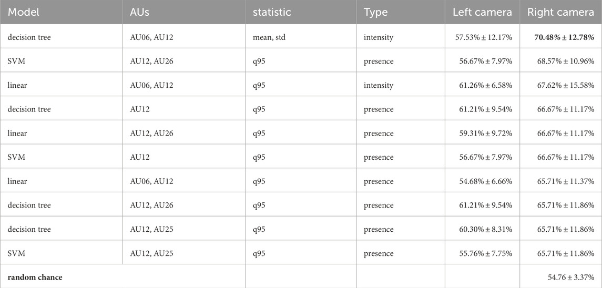Image resolution: width=602 pixels, height=288 pixels.
Task: Click the 57.53% ± 12.17% cell
Action: click(x=482, y=37)
